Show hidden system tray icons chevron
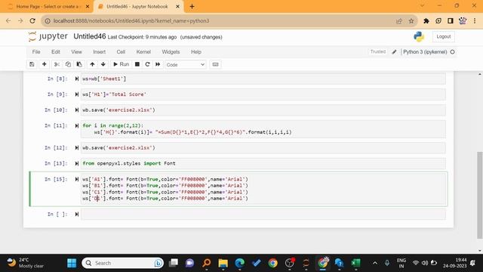This screenshot has width=483, height=272. coord(375,263)
